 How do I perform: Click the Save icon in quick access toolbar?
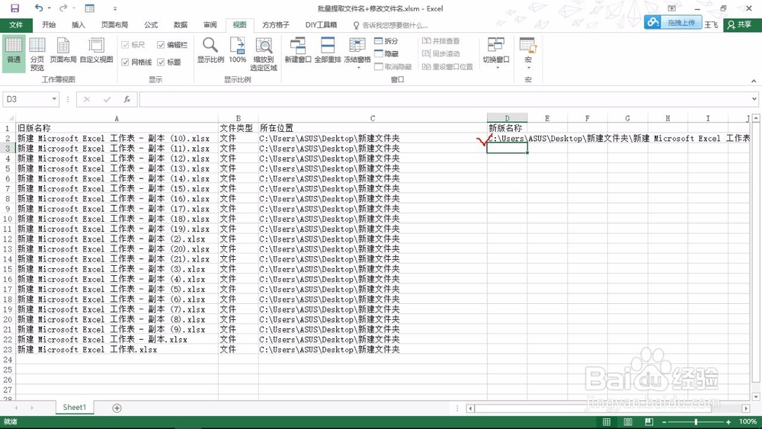click(15, 8)
